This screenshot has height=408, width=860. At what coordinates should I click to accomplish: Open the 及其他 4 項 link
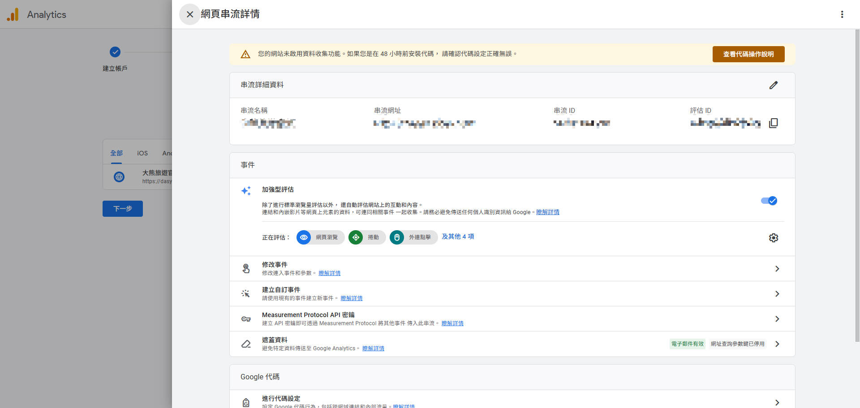tap(458, 236)
